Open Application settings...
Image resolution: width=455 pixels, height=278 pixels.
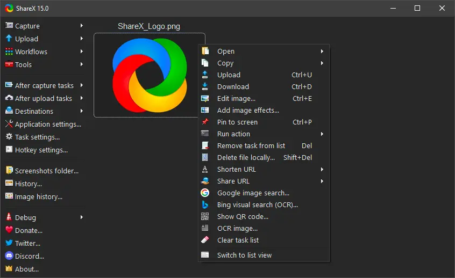pyautogui.click(x=48, y=124)
